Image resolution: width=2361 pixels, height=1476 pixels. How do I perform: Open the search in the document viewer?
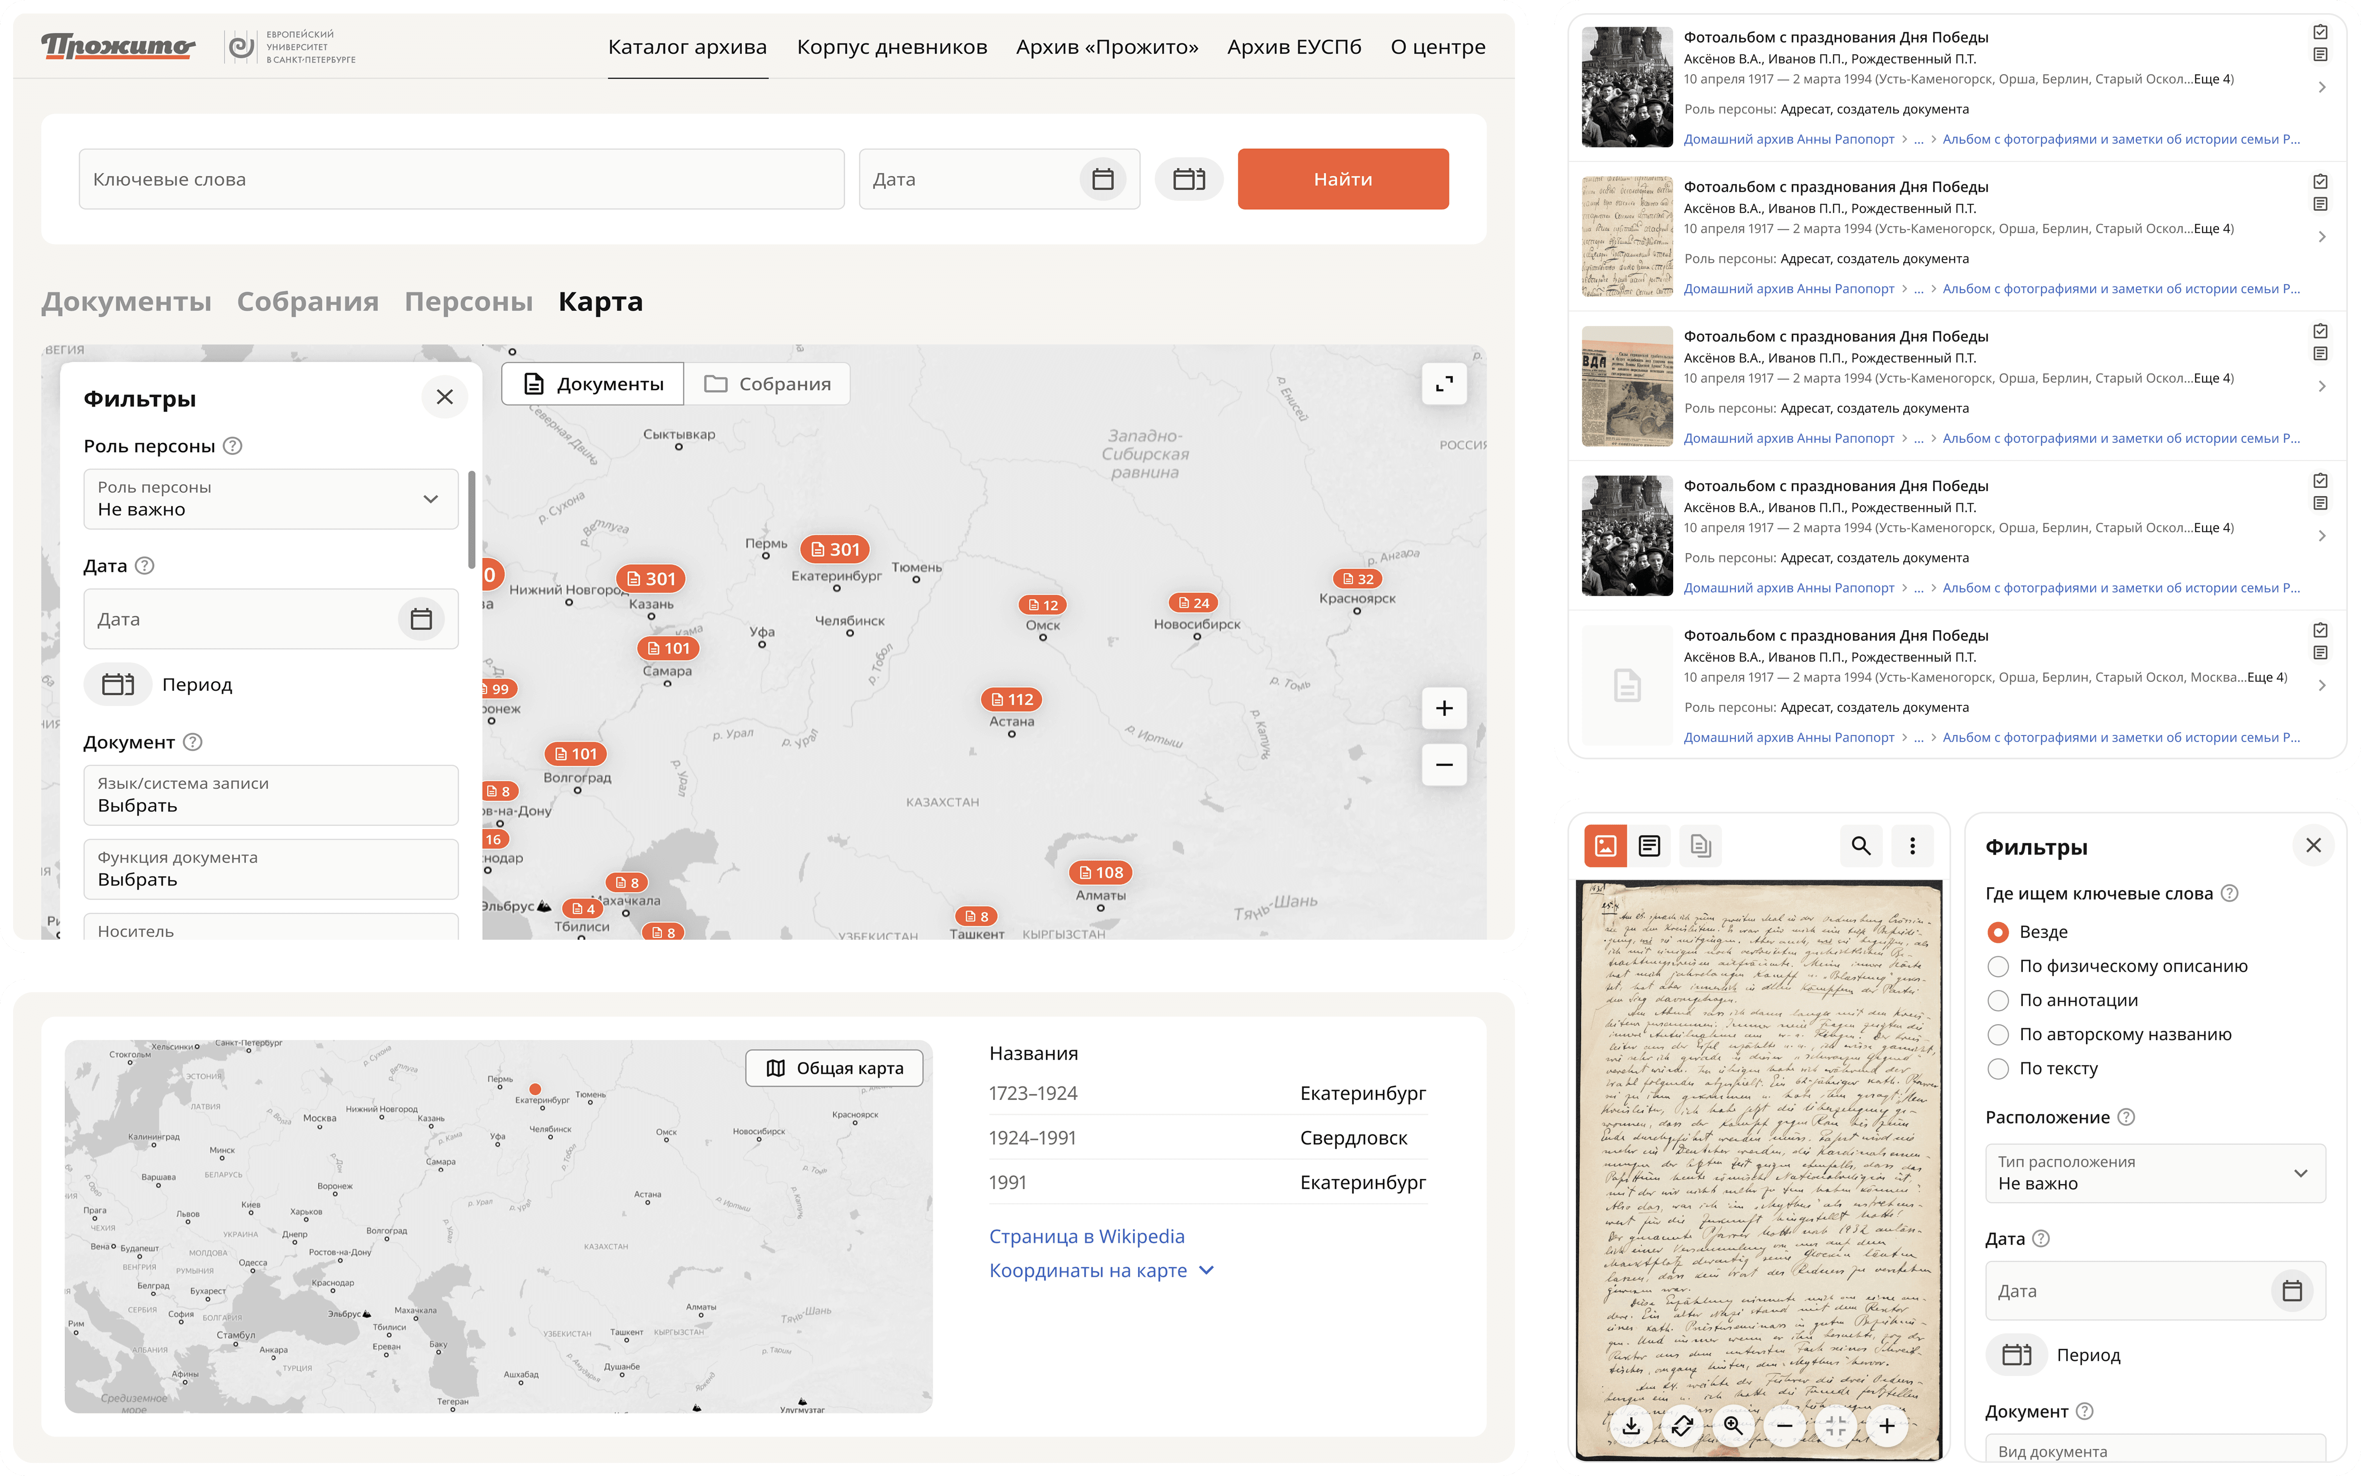point(1861,845)
